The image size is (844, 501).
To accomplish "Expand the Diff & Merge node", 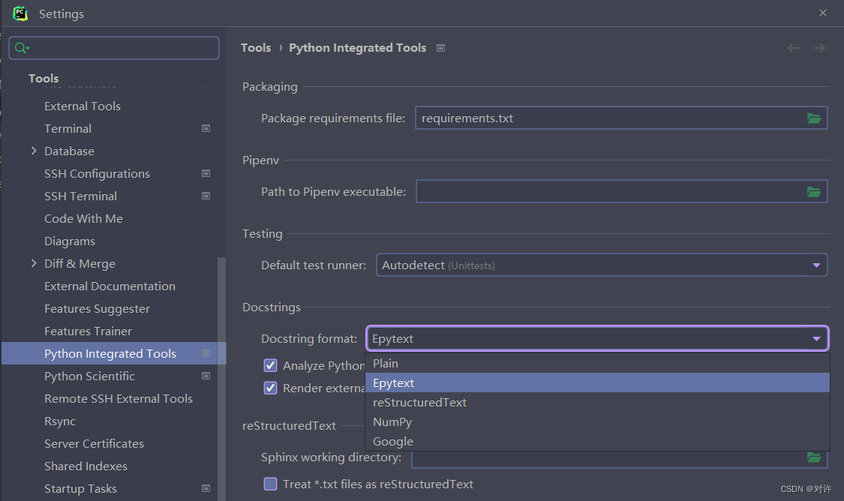I will pyautogui.click(x=34, y=264).
